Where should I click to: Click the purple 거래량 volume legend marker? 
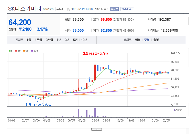(174, 110)
